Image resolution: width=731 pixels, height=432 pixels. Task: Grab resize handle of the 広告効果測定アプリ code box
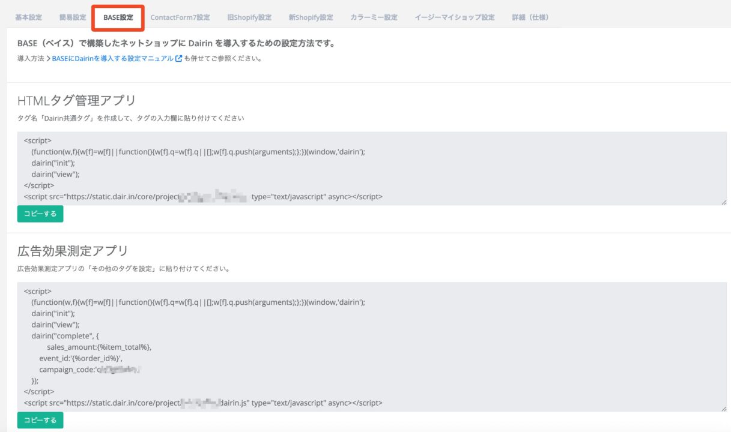click(x=723, y=409)
